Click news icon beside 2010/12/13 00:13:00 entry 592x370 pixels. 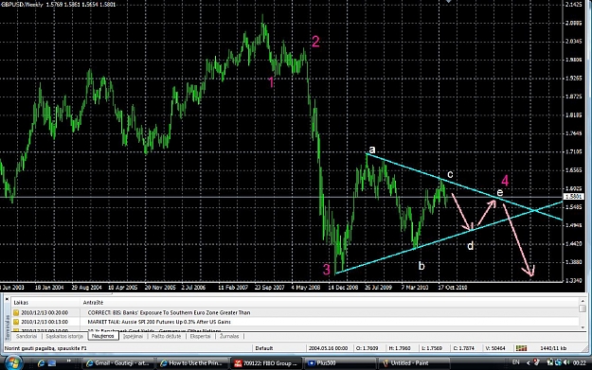(x=16, y=322)
